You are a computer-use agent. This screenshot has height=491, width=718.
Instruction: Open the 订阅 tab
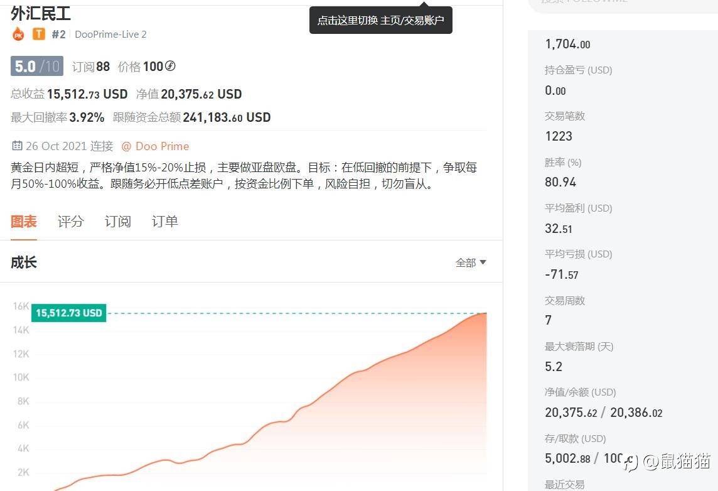click(117, 222)
